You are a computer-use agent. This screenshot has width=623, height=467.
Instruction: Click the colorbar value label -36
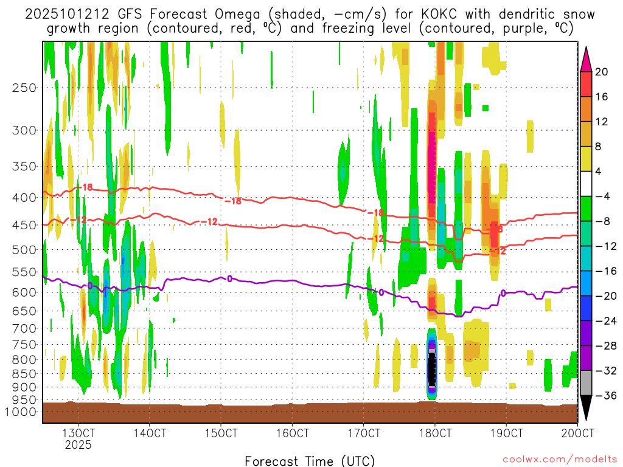click(606, 395)
